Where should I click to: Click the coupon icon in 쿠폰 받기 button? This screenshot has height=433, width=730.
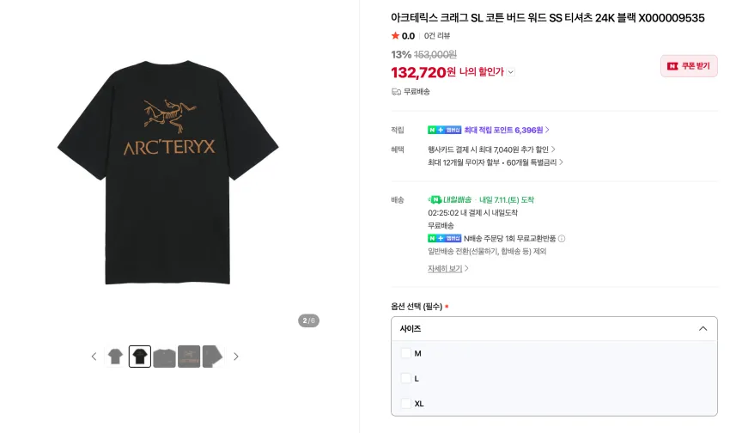coord(672,66)
